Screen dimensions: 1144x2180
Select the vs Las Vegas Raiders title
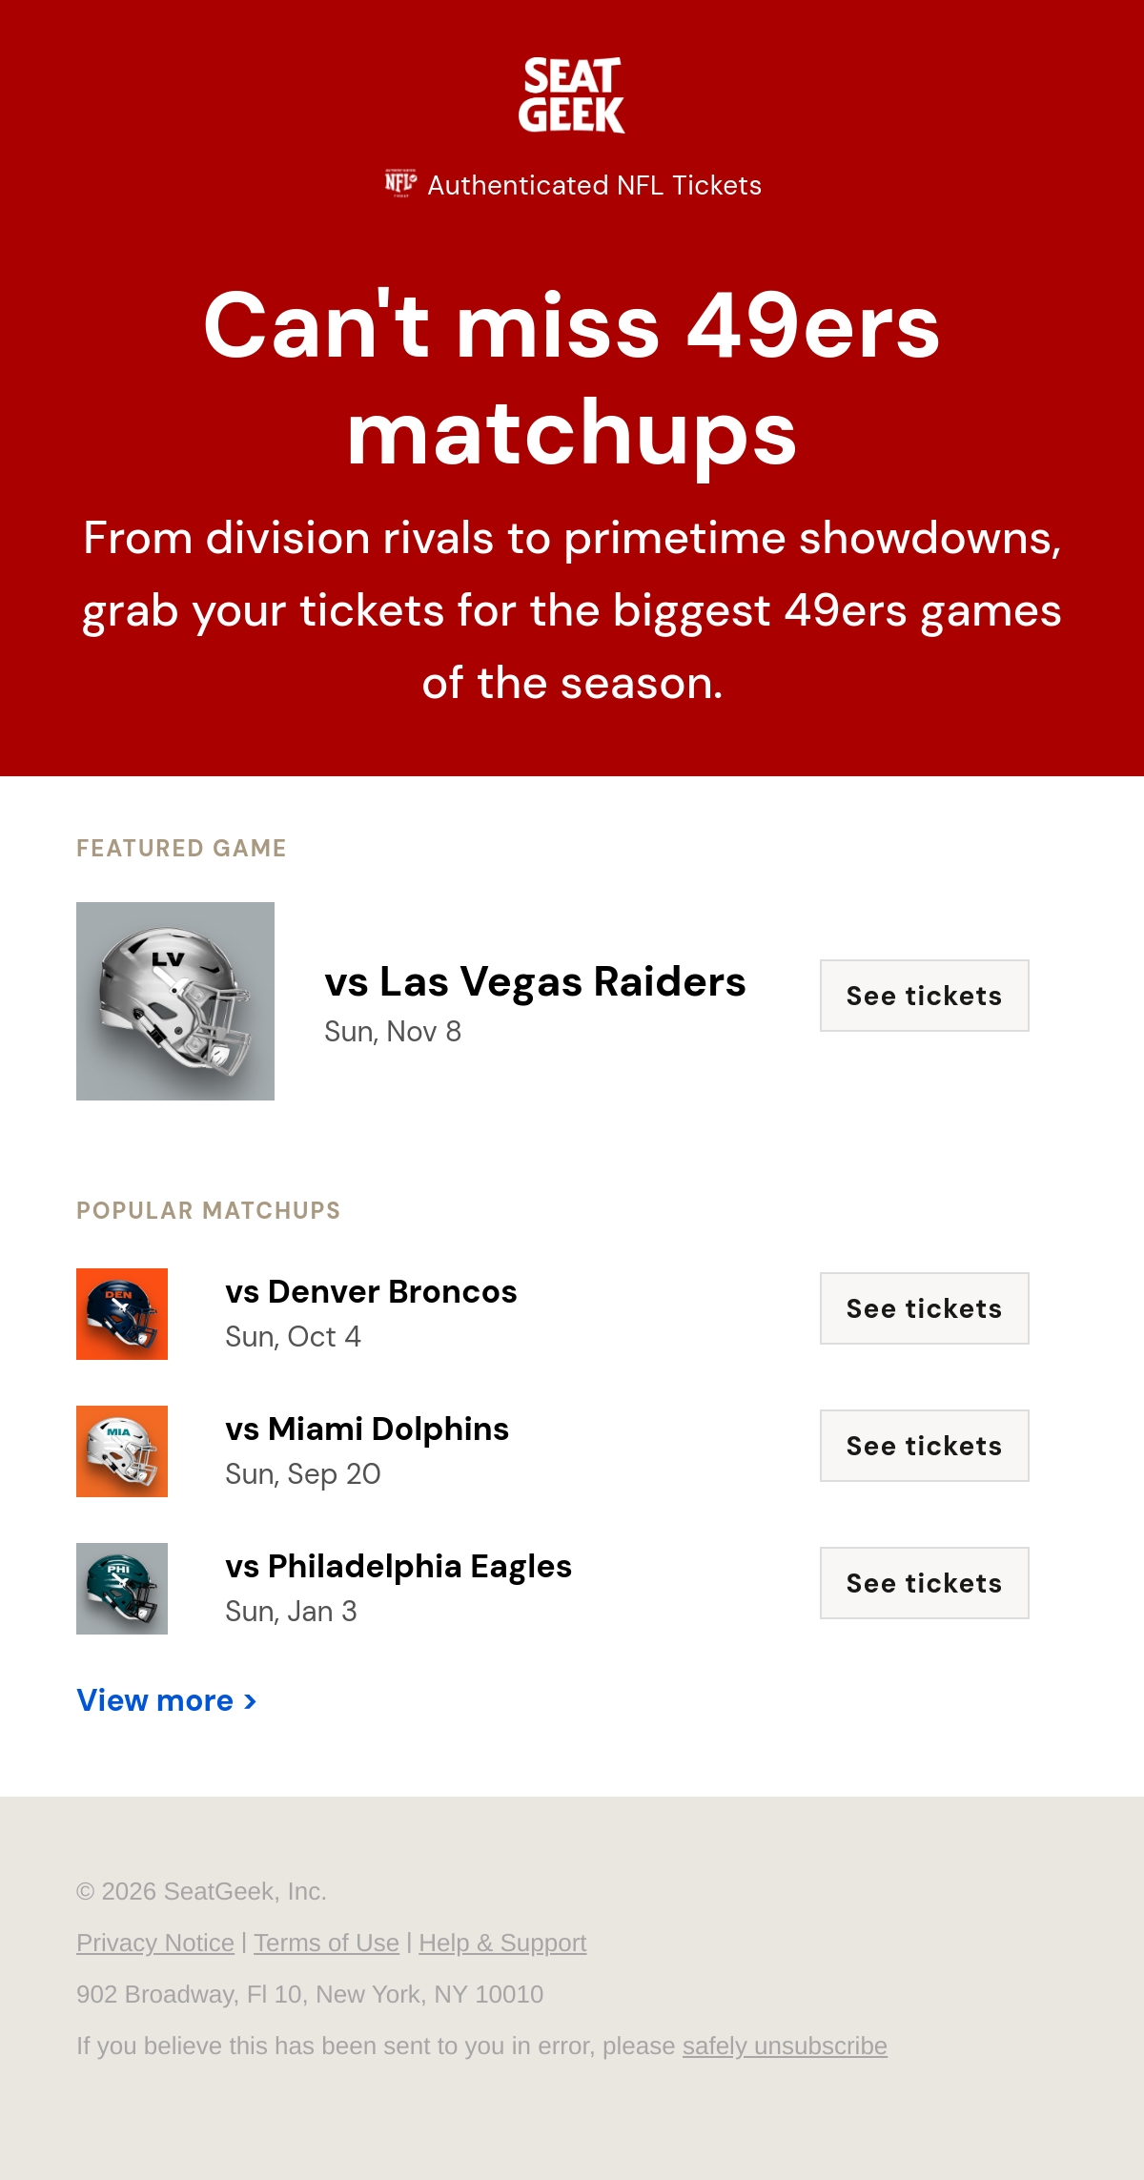(535, 981)
